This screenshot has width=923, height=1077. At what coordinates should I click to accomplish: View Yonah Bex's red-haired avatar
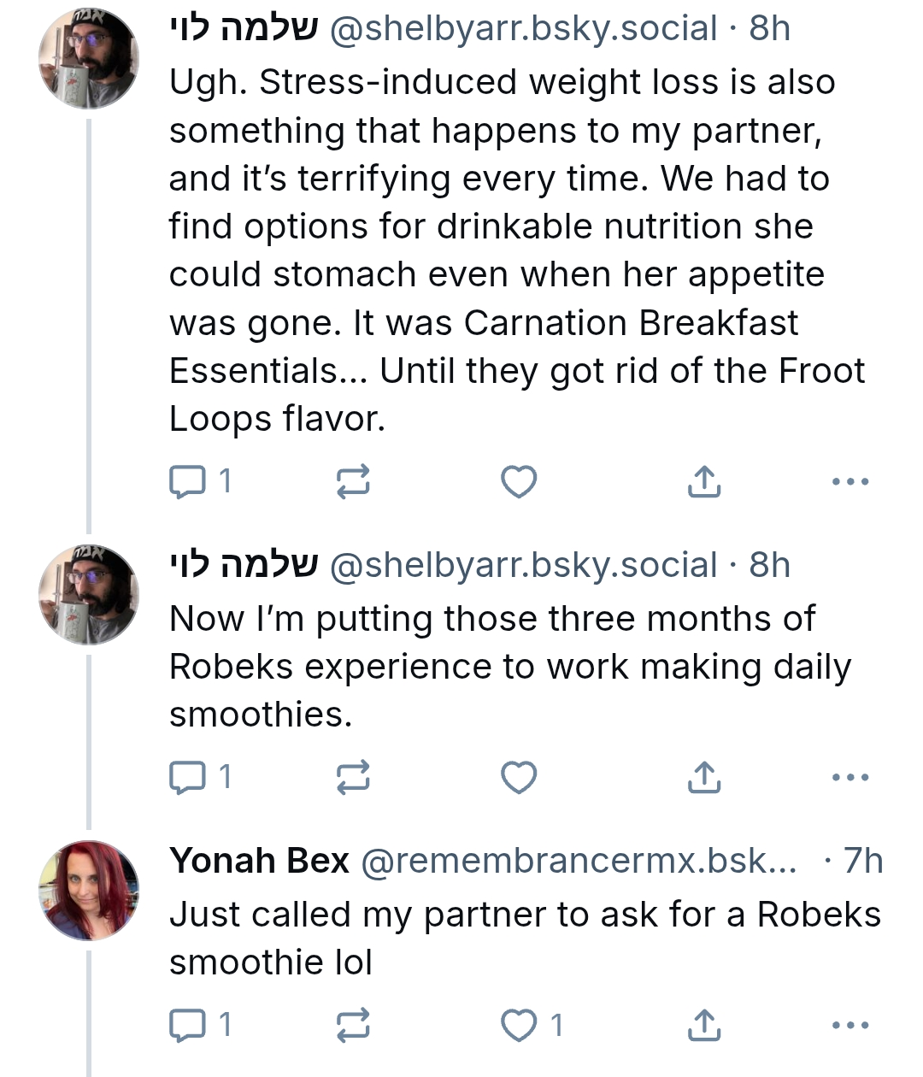pos(89,890)
